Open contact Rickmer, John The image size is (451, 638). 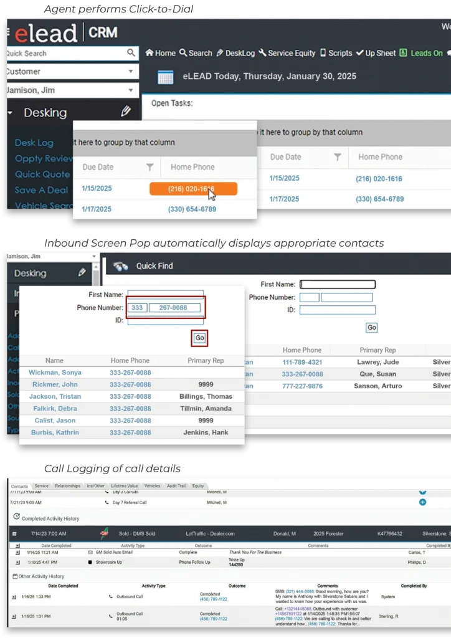(55, 384)
